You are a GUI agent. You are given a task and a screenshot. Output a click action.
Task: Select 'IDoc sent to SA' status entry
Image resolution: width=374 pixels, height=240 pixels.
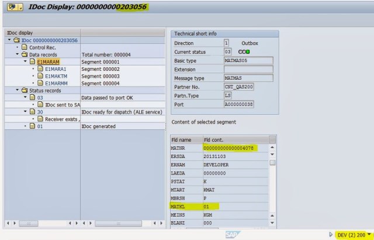click(x=63, y=105)
